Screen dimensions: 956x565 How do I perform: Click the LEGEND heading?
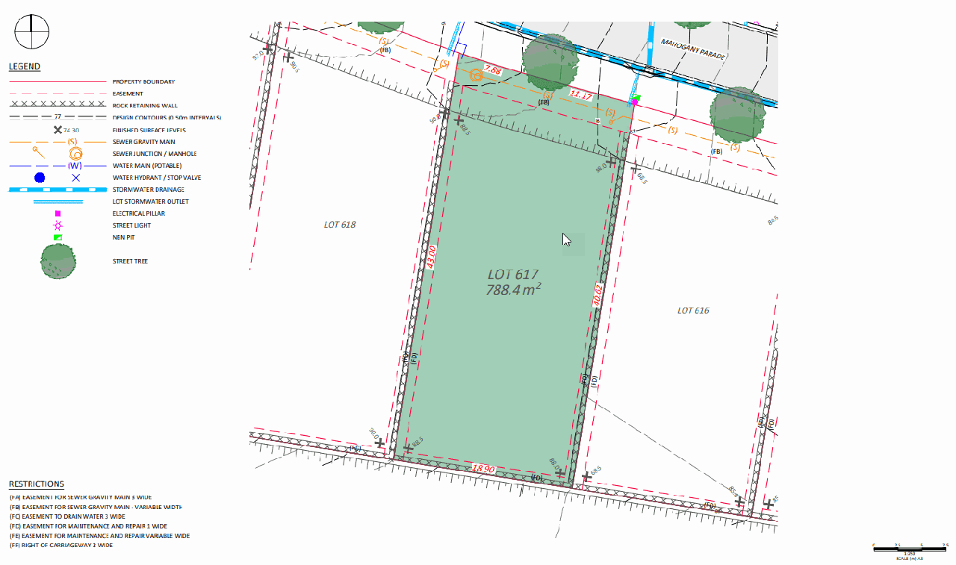pos(25,66)
